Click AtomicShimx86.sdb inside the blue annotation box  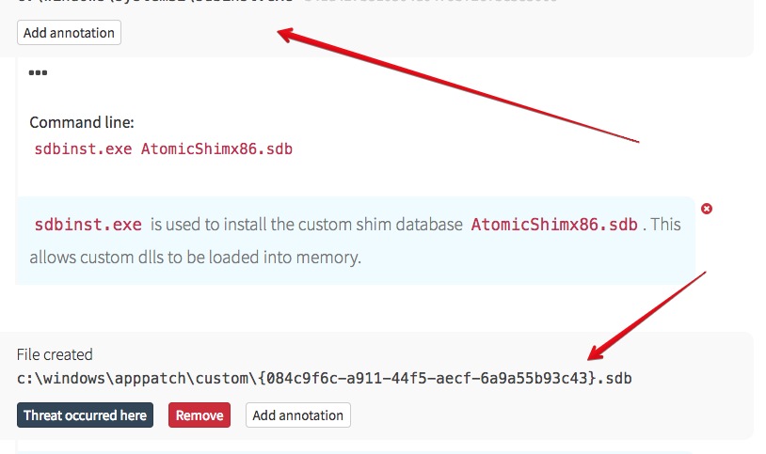tap(553, 225)
